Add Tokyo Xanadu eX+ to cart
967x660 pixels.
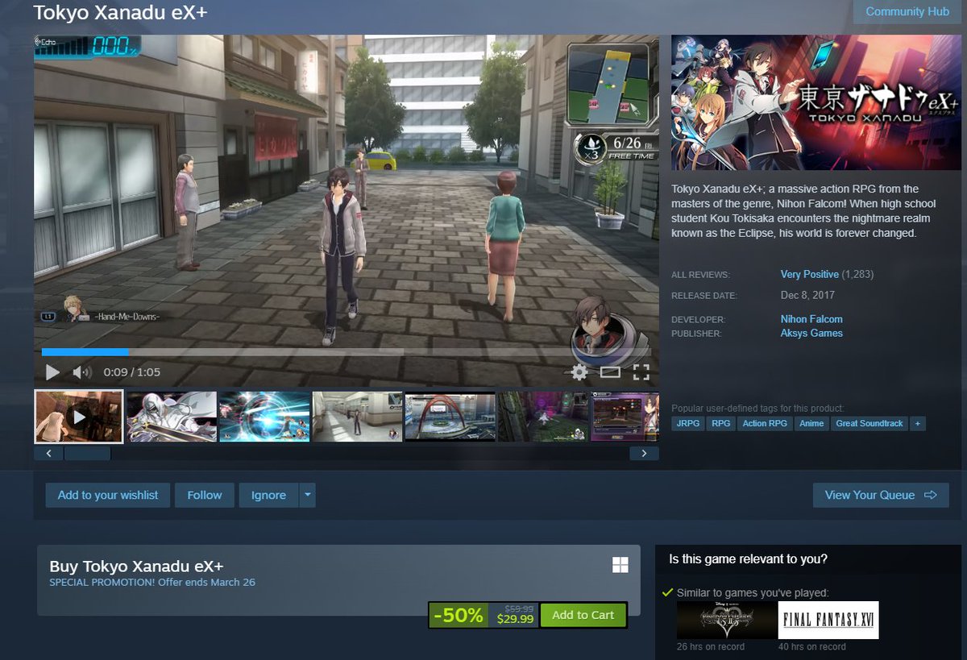583,615
